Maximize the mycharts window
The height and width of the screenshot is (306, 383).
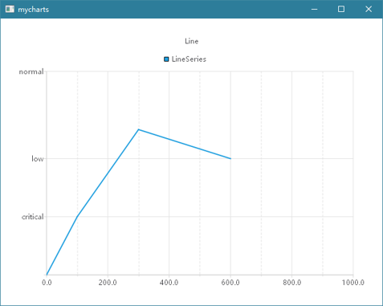341,9
